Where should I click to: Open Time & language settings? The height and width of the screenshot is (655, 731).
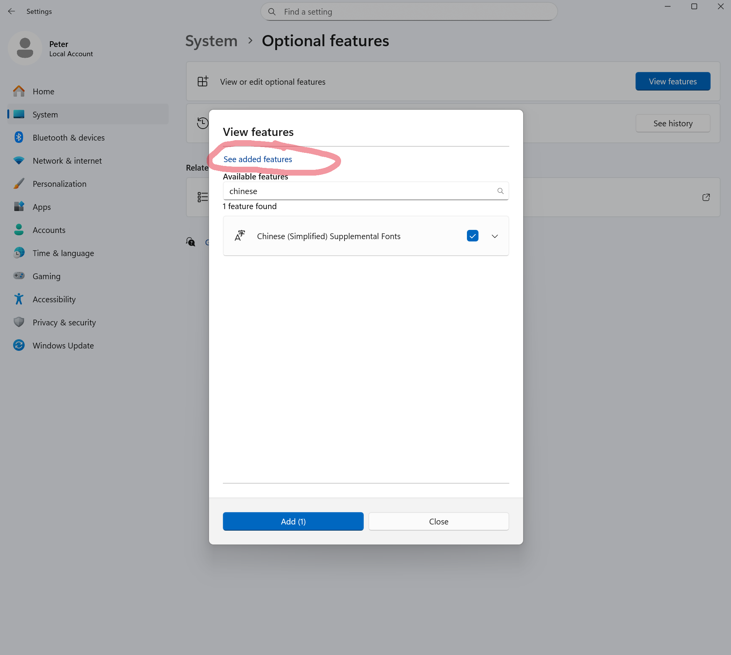pyautogui.click(x=88, y=253)
